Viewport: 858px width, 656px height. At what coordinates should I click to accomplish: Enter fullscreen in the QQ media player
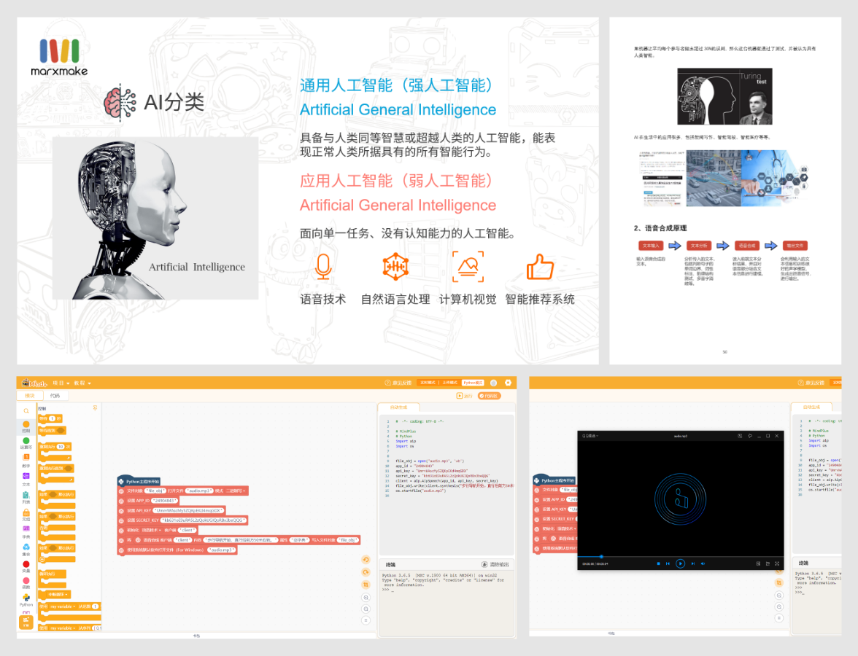(x=777, y=563)
